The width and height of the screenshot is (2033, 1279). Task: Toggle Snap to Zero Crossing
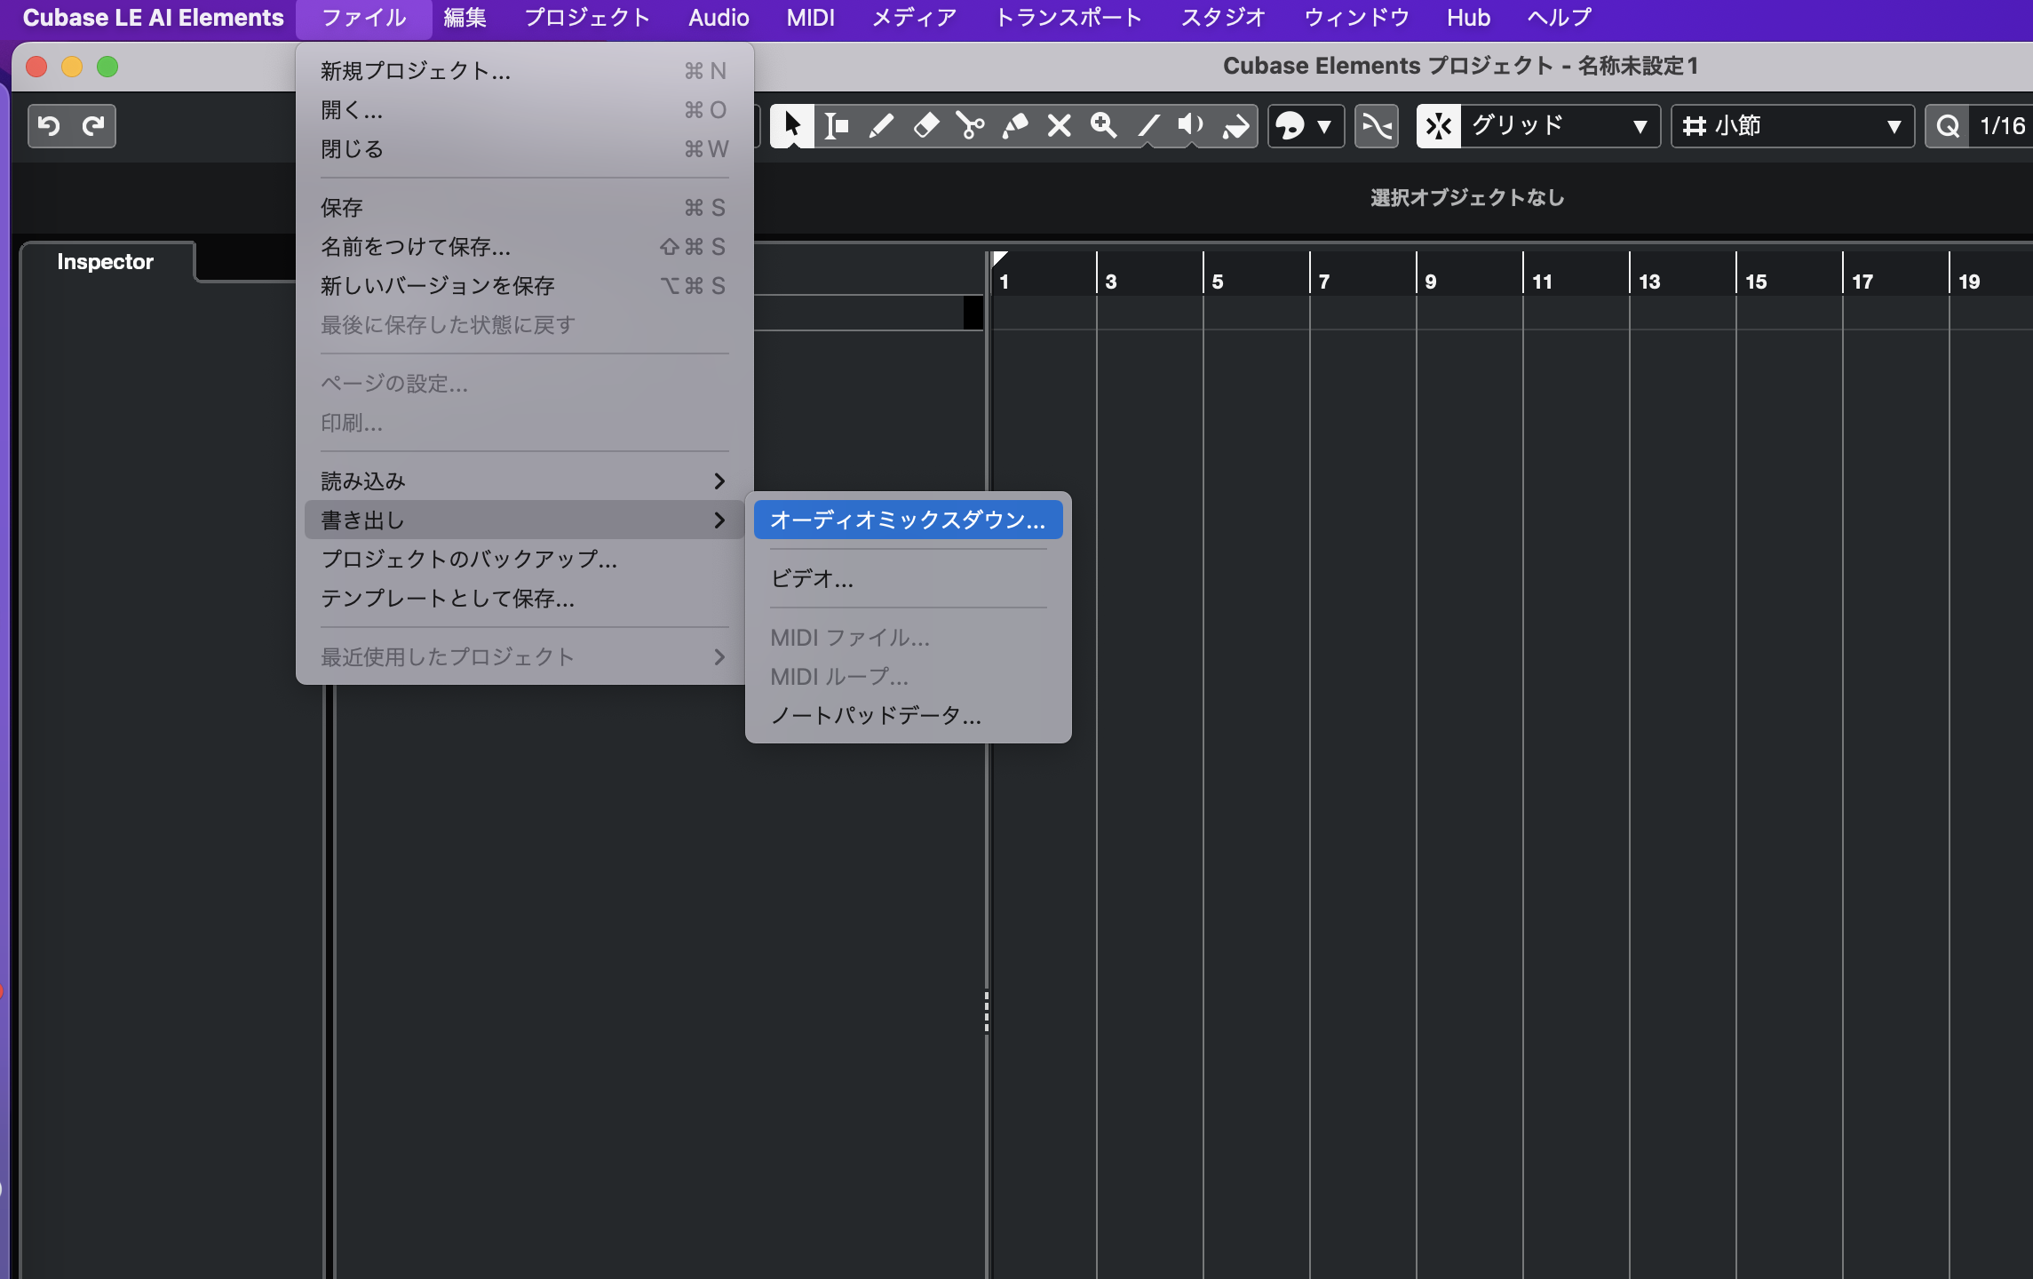coord(1376,126)
